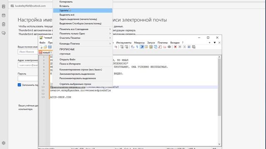
Task: Choose 'Задать выделение (начало/конец)' item
Action: [x=83, y=19]
